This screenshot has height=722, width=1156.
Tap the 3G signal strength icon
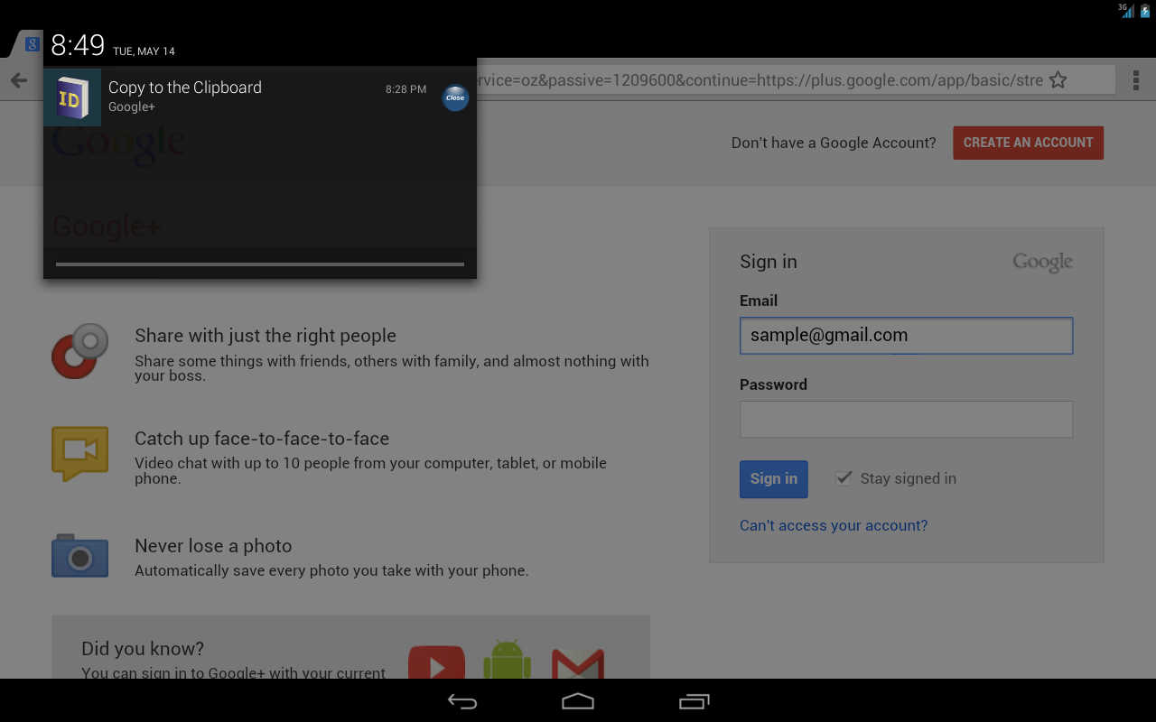pyautogui.click(x=1126, y=10)
